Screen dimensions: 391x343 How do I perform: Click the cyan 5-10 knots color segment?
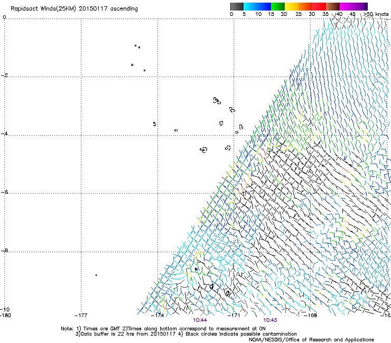(x=250, y=6)
